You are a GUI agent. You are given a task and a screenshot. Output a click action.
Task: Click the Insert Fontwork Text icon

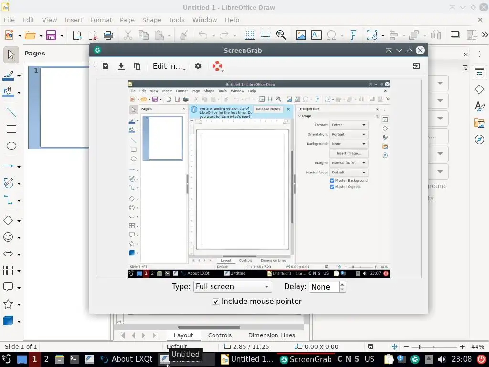(x=353, y=35)
